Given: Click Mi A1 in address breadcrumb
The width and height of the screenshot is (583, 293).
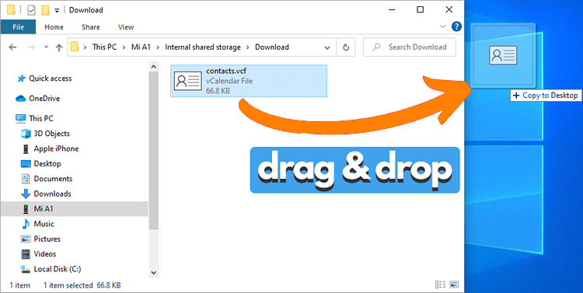Looking at the screenshot, I should pos(141,47).
